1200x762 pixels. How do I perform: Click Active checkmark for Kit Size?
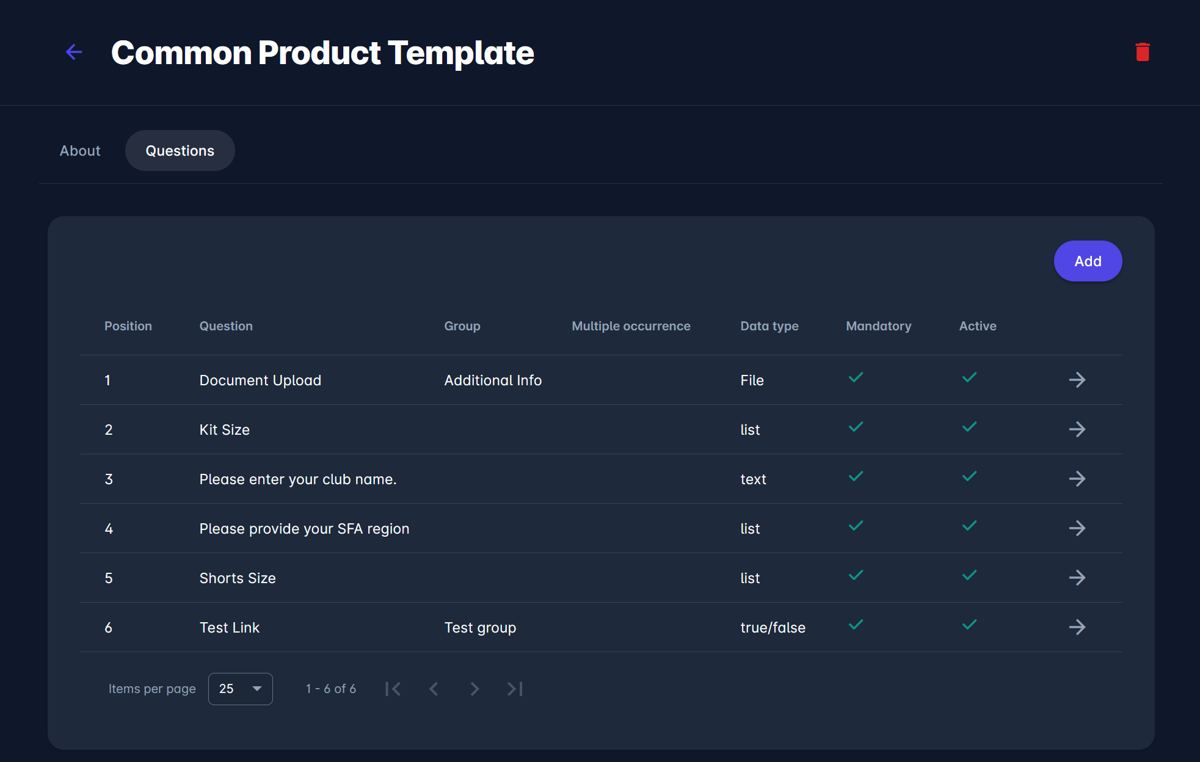coord(969,427)
